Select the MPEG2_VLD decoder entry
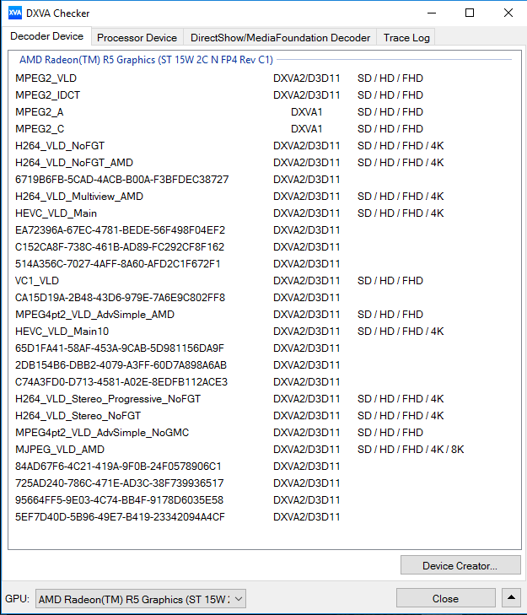This screenshot has height=615, width=527. (x=46, y=78)
